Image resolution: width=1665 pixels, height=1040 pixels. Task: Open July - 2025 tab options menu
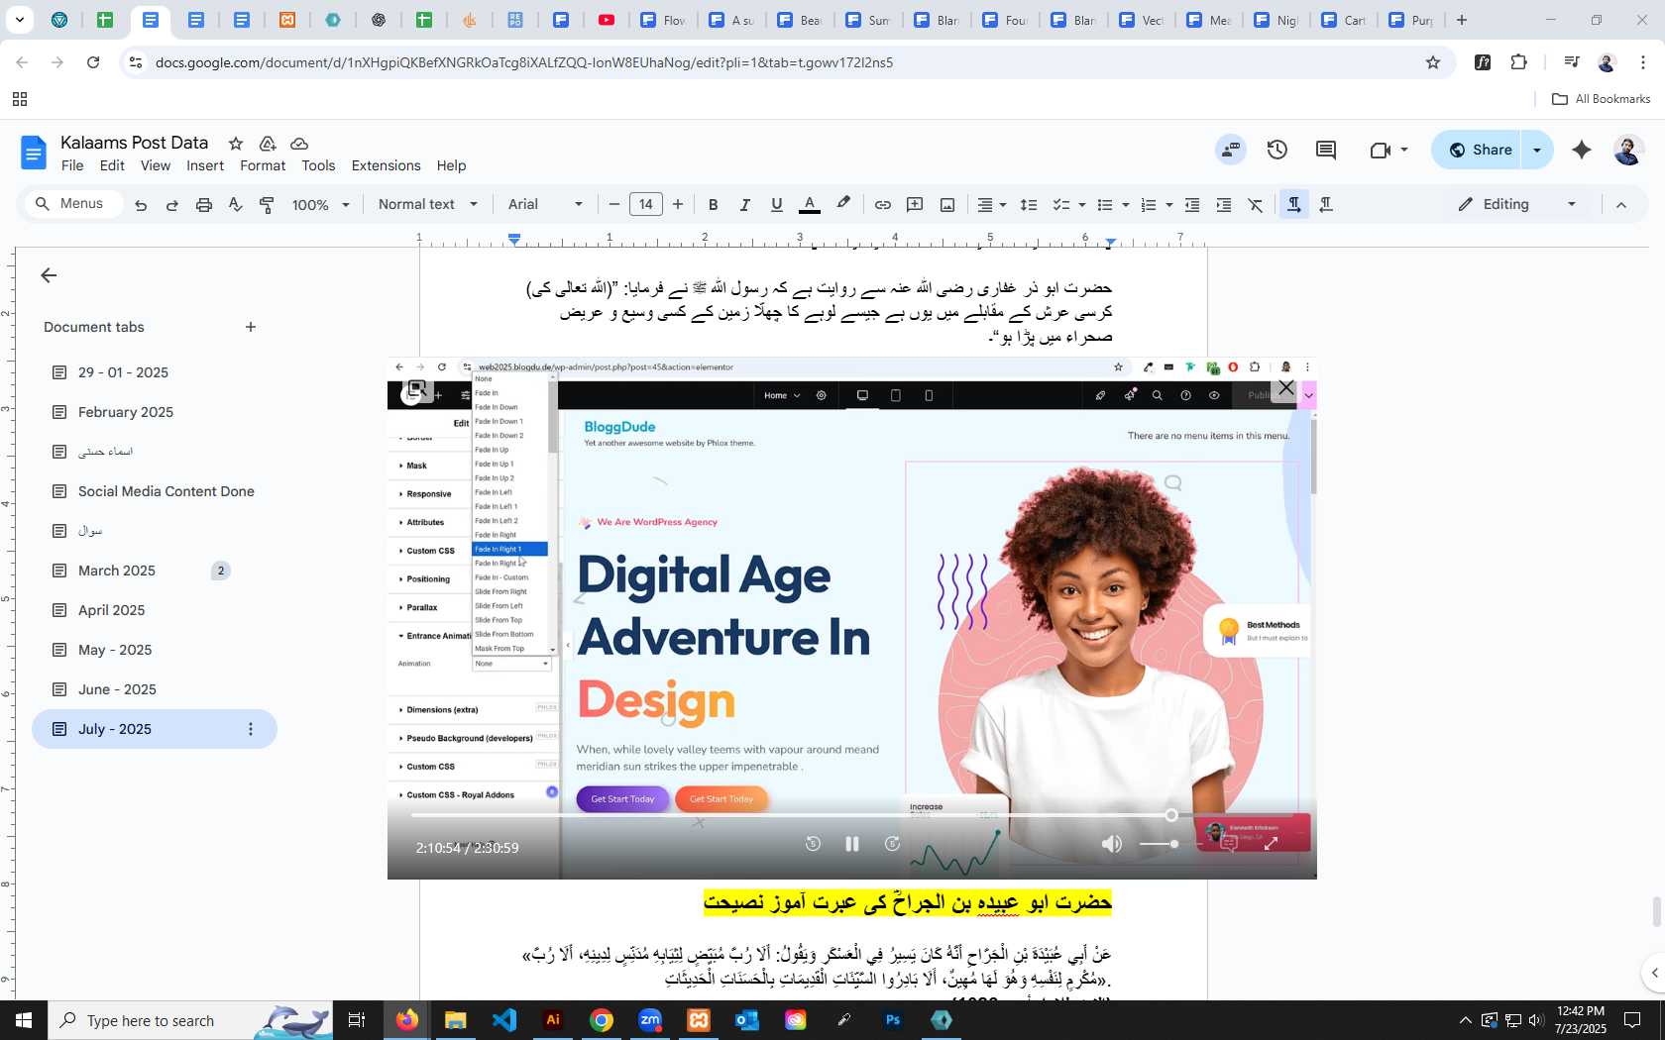[250, 729]
